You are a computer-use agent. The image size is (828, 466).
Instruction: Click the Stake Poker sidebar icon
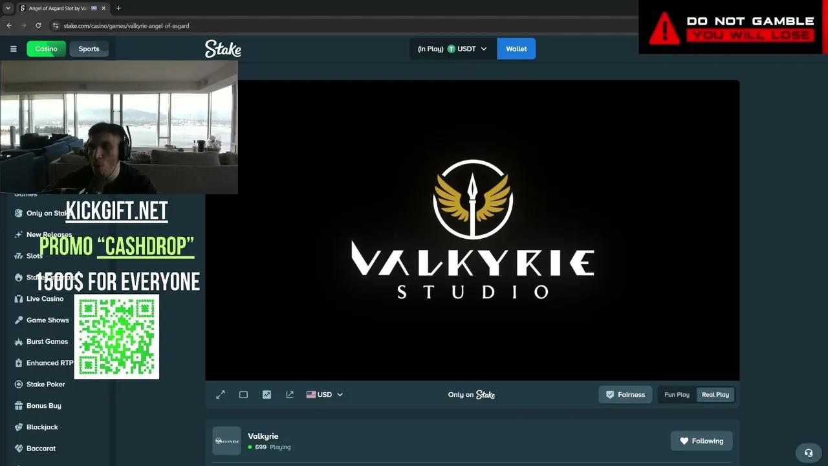19,384
